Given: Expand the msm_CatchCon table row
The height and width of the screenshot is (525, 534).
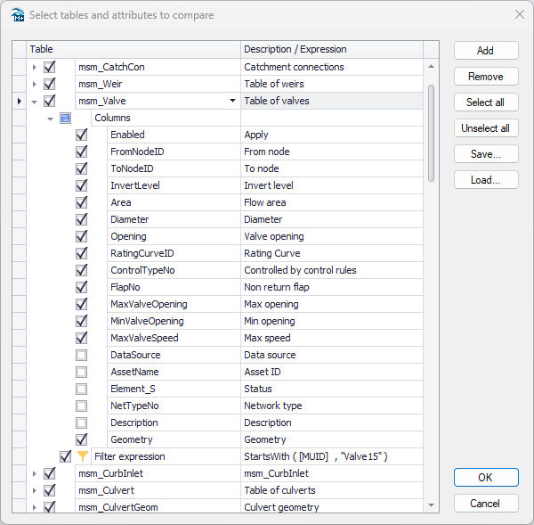Looking at the screenshot, I should point(34,67).
